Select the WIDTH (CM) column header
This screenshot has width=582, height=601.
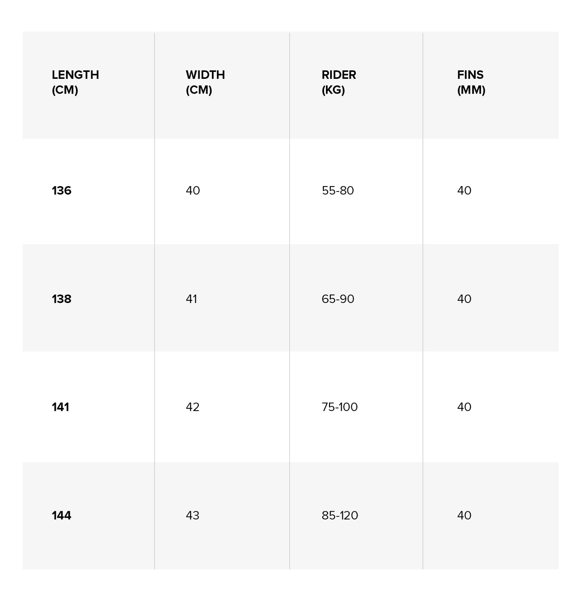pos(205,82)
